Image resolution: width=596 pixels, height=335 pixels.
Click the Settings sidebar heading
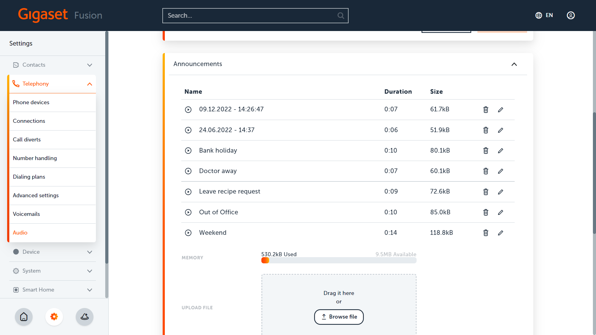21,43
